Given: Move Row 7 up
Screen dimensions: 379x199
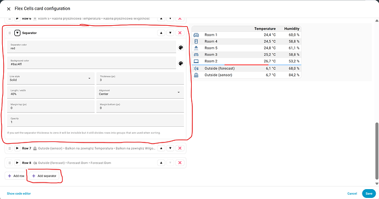Looking at the screenshot, I should [161, 148].
